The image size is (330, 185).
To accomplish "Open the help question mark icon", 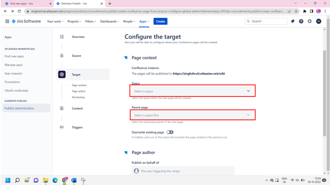I will point(301,21).
